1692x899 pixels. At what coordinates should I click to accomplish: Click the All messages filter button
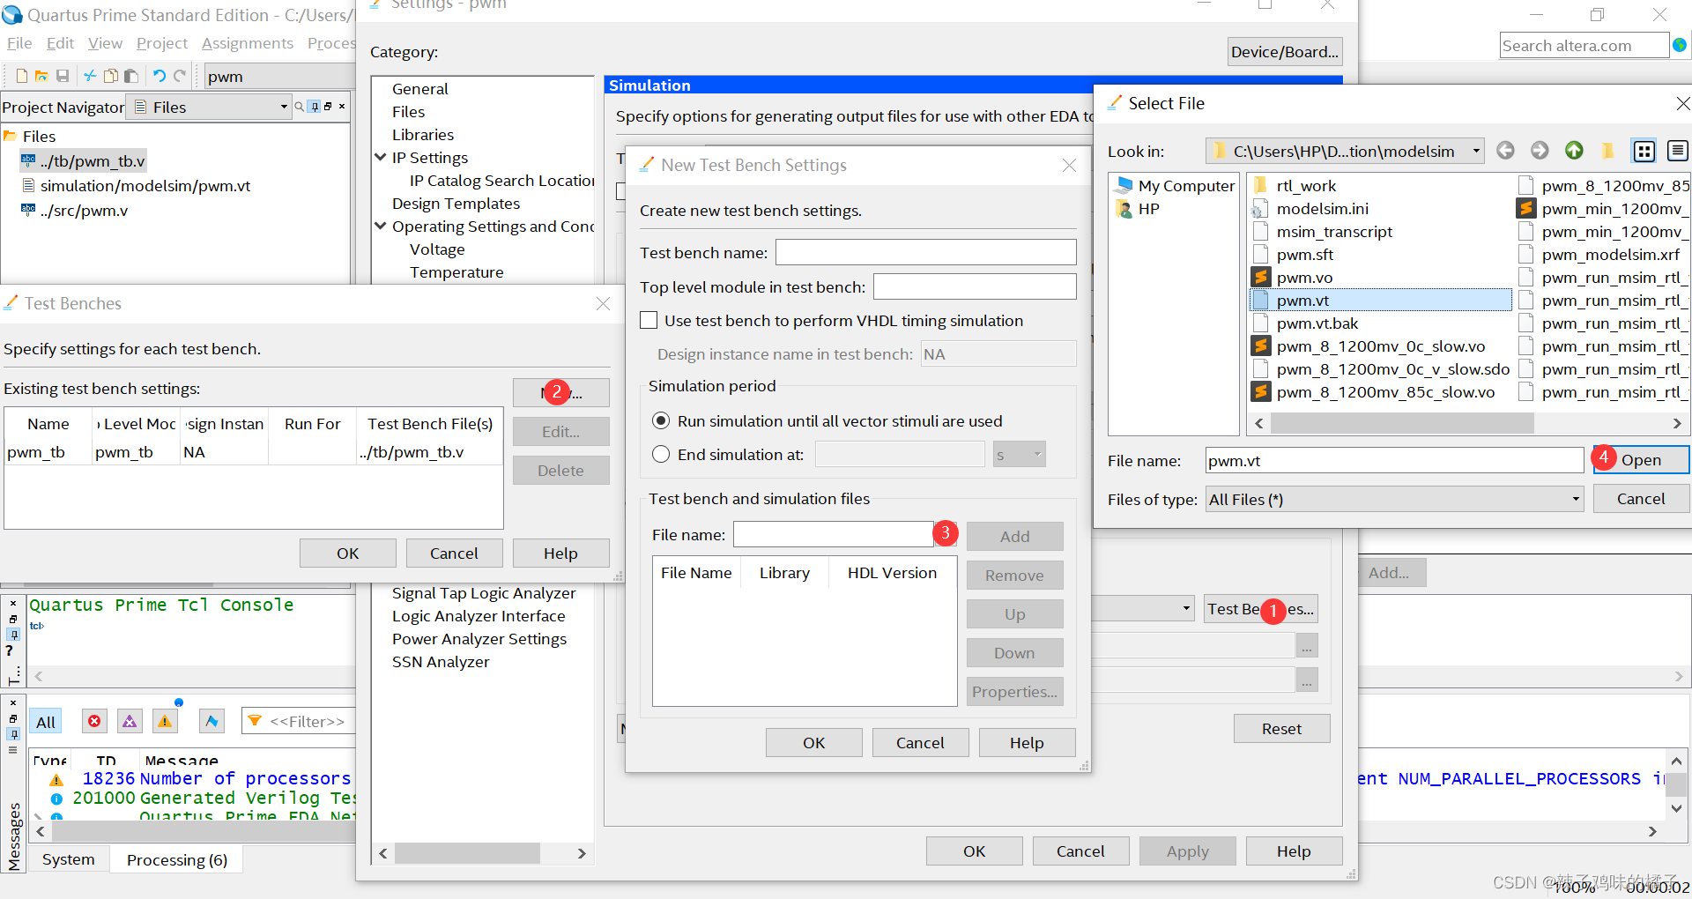46,722
